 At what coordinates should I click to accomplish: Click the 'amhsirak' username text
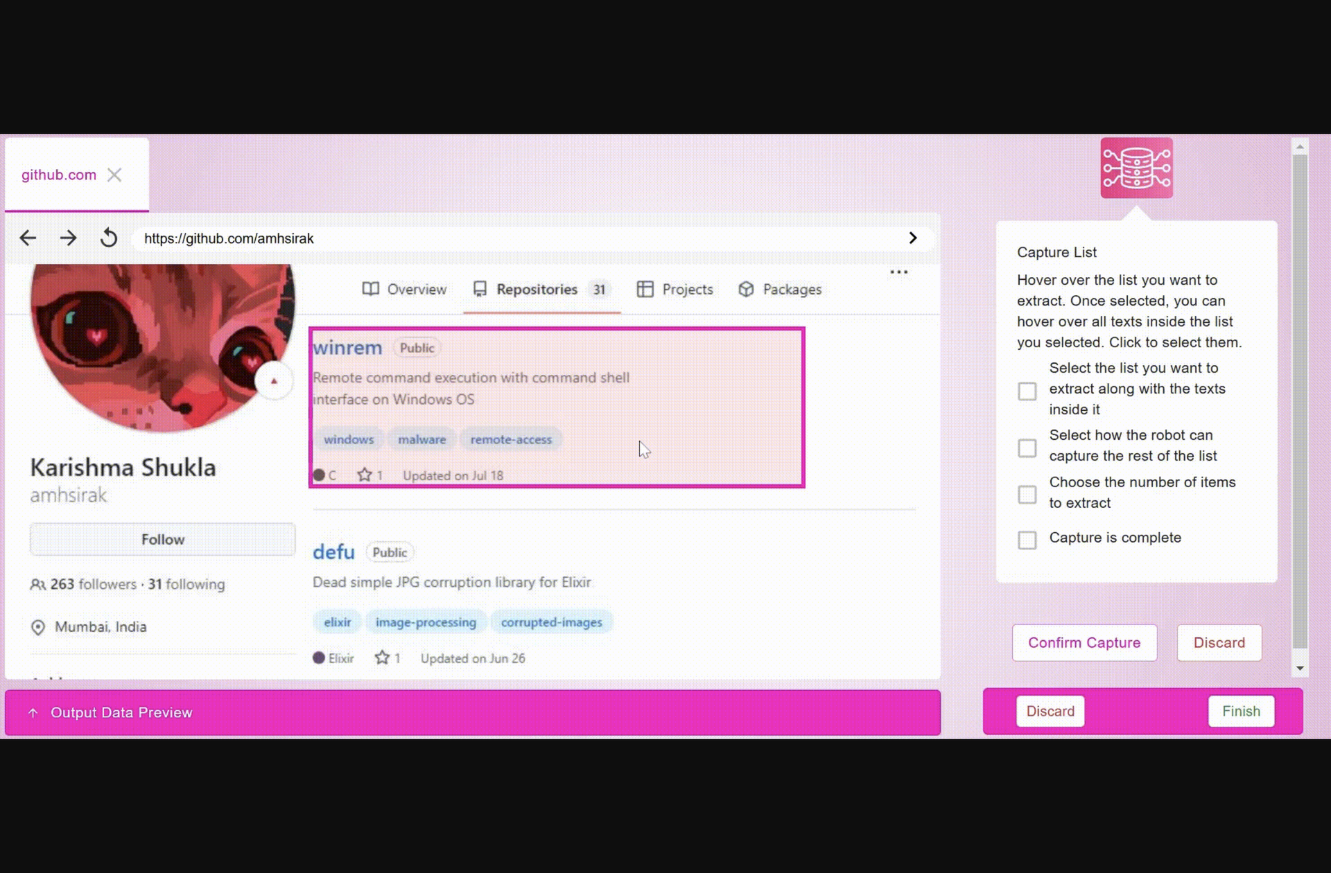69,495
